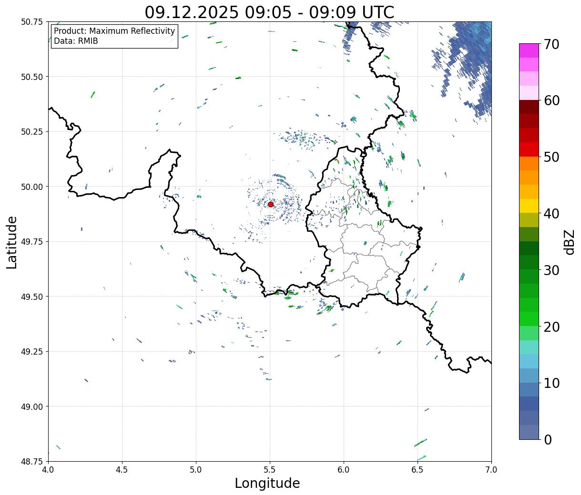Click the 'dBZ' colorbar label
The image size is (581, 495).
(x=569, y=241)
